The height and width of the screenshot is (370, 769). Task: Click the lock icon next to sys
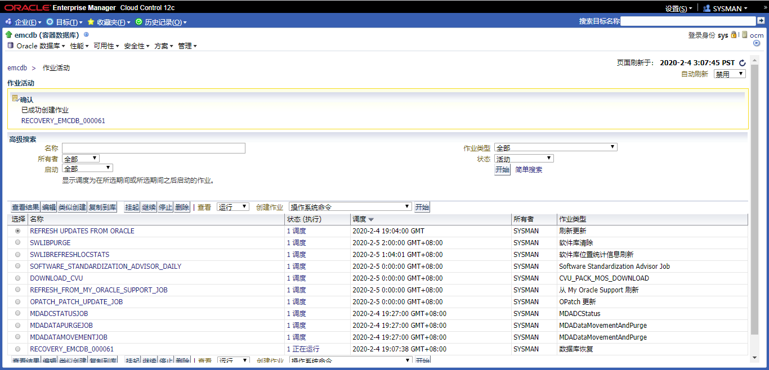[734, 35]
